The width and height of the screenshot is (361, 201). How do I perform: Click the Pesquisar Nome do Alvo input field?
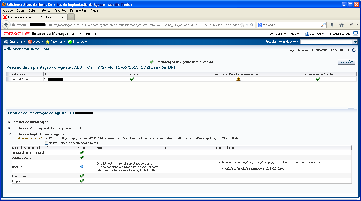coord(326,41)
